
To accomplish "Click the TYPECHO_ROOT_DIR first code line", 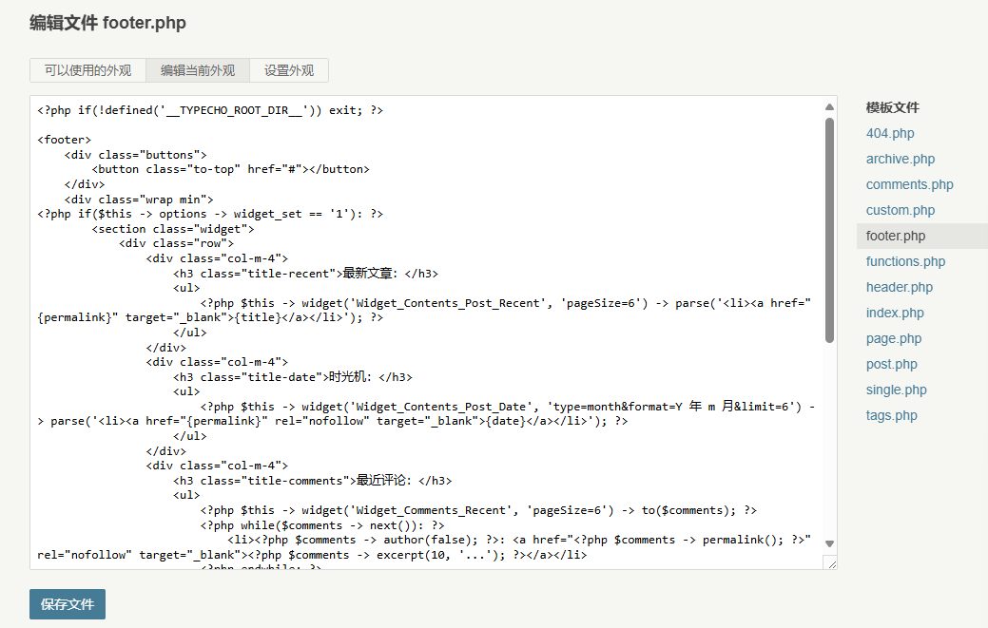I will (x=210, y=110).
